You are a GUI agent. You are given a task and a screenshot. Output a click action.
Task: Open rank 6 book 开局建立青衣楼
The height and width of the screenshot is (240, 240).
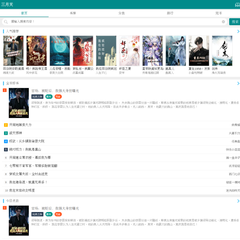coord(30,158)
